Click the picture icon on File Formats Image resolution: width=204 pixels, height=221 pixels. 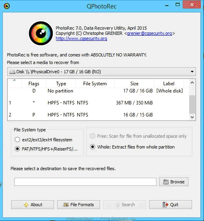[66, 205]
